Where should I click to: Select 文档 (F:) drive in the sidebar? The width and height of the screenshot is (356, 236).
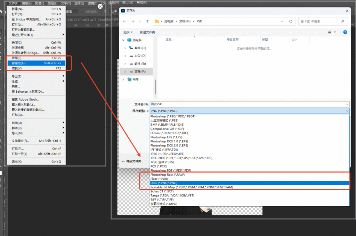[x=140, y=71]
